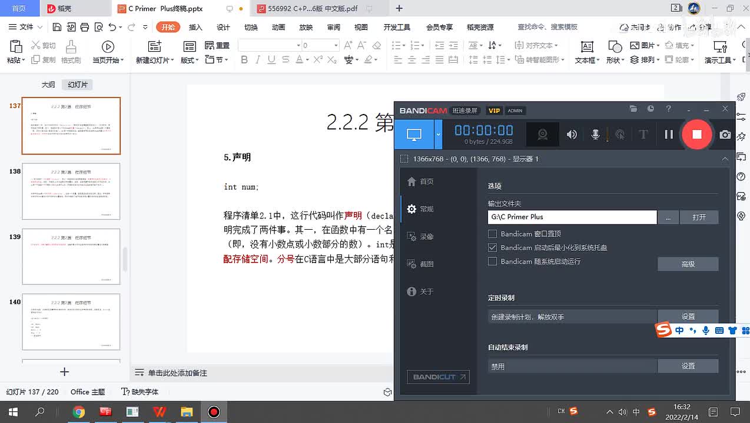Screen dimensions: 750x423
Task: Uncheck 'Bandicam 启动后最小化到系统托盘'
Action: tap(493, 247)
